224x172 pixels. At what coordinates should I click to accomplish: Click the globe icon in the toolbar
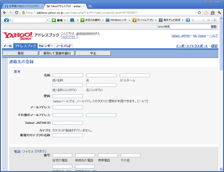pos(72,20)
